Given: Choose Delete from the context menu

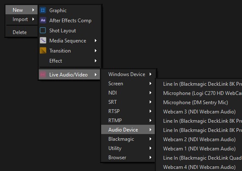Looking at the screenshot, I should tap(22, 32).
